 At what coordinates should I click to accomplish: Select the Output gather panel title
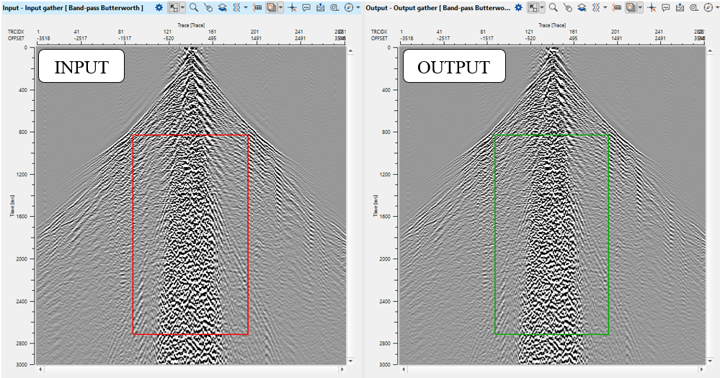[440, 7]
